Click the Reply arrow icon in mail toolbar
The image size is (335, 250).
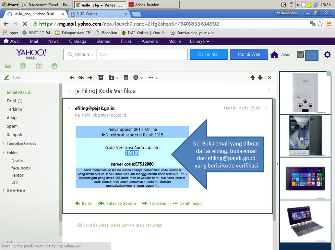point(72,78)
